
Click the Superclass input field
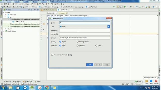[x=85, y=30]
